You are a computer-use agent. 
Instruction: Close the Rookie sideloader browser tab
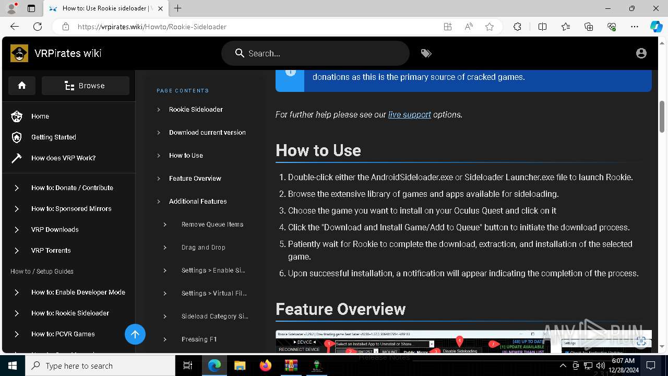(x=161, y=8)
